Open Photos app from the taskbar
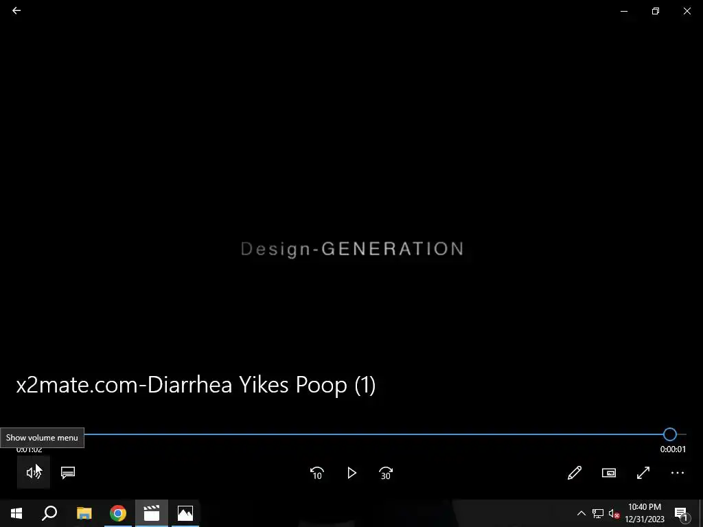Screen dimensions: 703x527 pyautogui.click(x=185, y=513)
